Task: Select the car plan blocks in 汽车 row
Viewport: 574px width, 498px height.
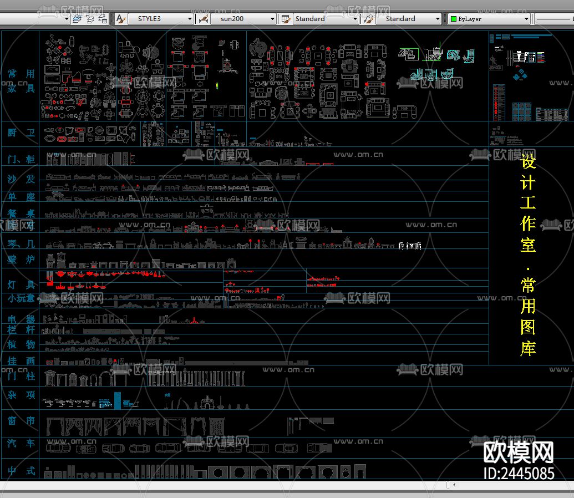Action: pos(189,448)
